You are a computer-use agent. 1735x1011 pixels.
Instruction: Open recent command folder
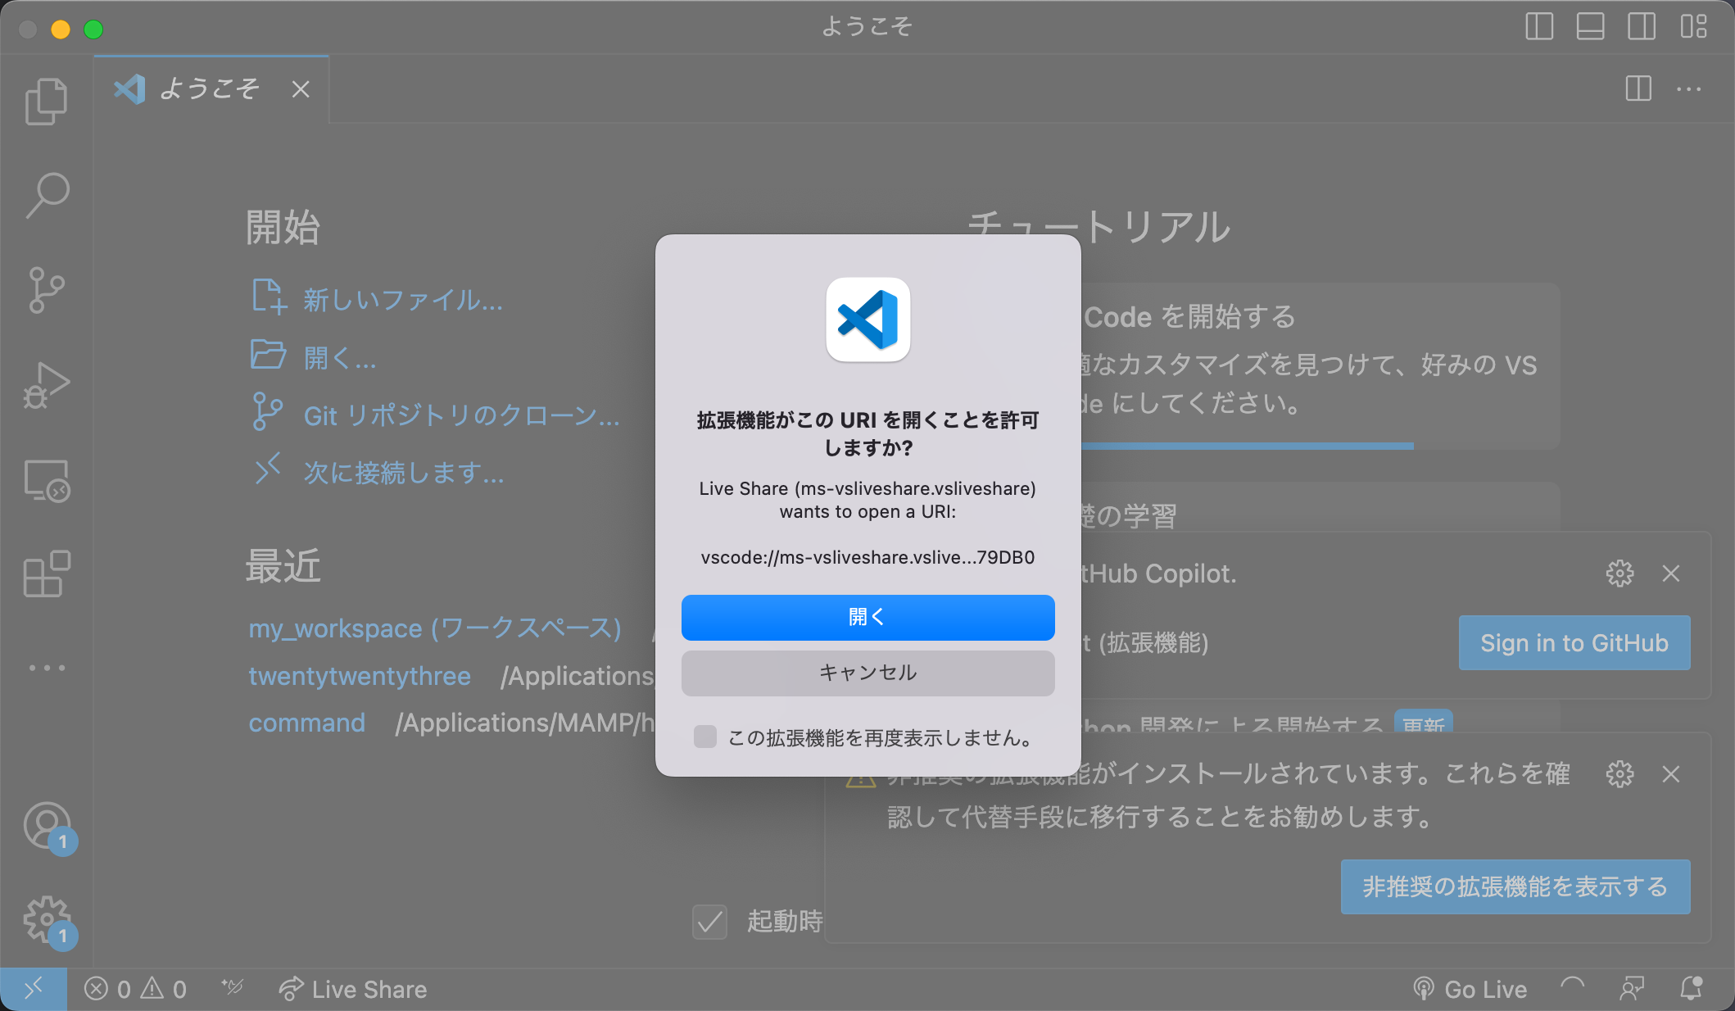(307, 723)
